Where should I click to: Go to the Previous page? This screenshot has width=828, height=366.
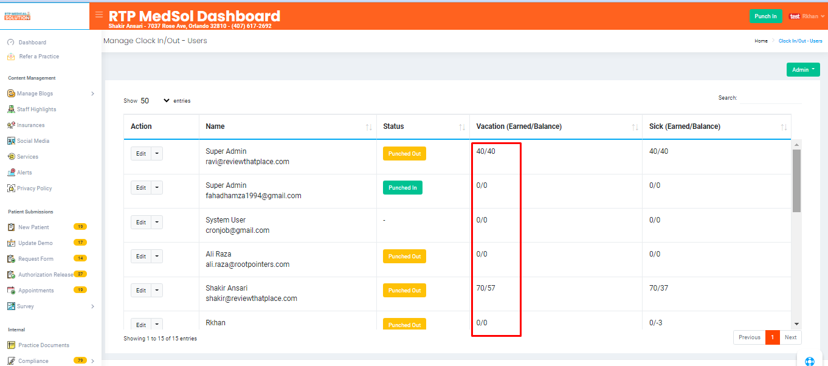tap(750, 337)
